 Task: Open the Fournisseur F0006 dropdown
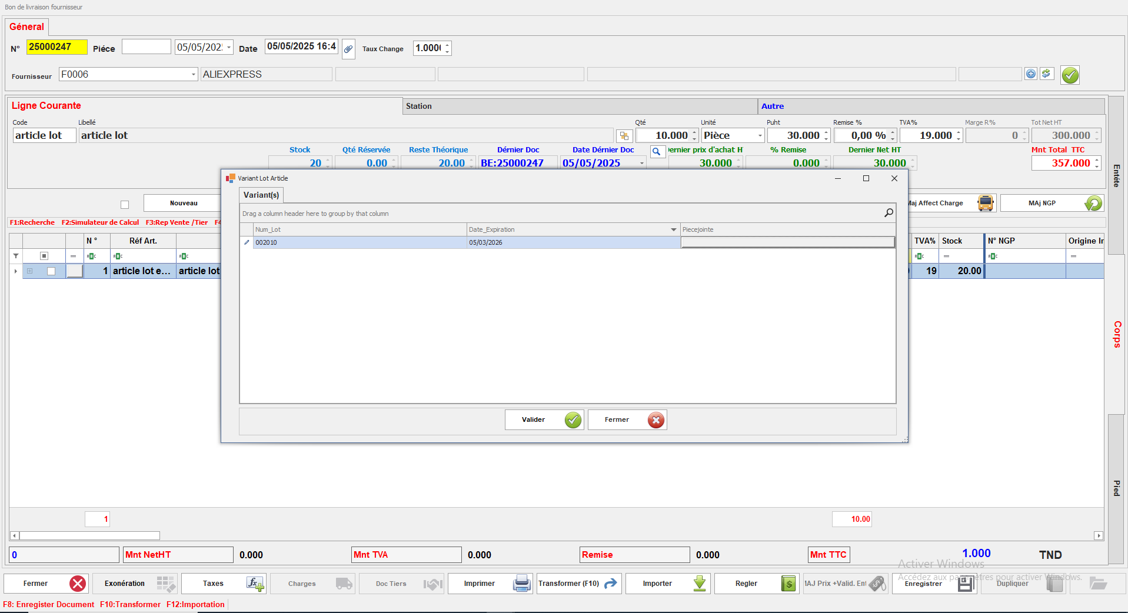[x=193, y=75]
